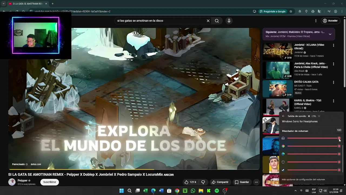Open the tab search dropdown arrow

pos(4,4)
